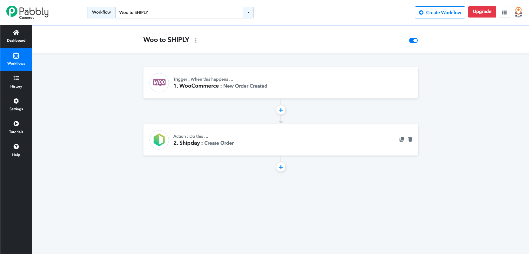The image size is (529, 254).
Task: Open the Shipday Create Order action step
Action: point(281,140)
